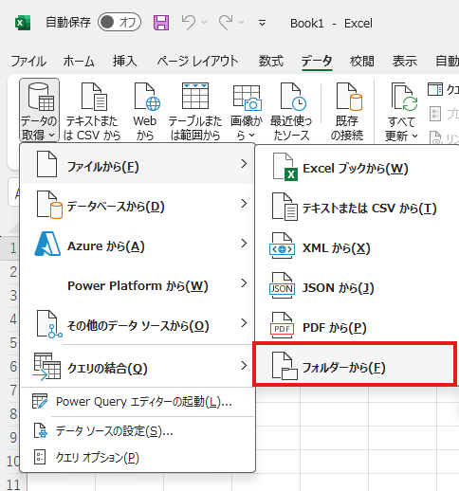The width and height of the screenshot is (459, 491).
Task: Click the Azure logo icon
Action: tap(47, 244)
